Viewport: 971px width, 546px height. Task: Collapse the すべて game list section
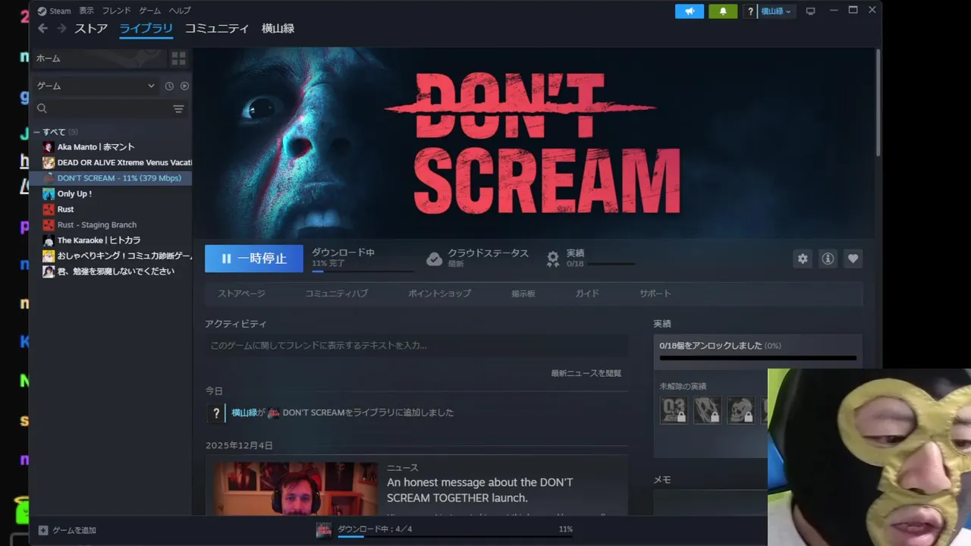(36, 132)
